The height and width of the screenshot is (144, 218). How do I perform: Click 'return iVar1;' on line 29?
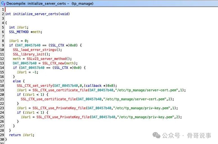pos(22,135)
